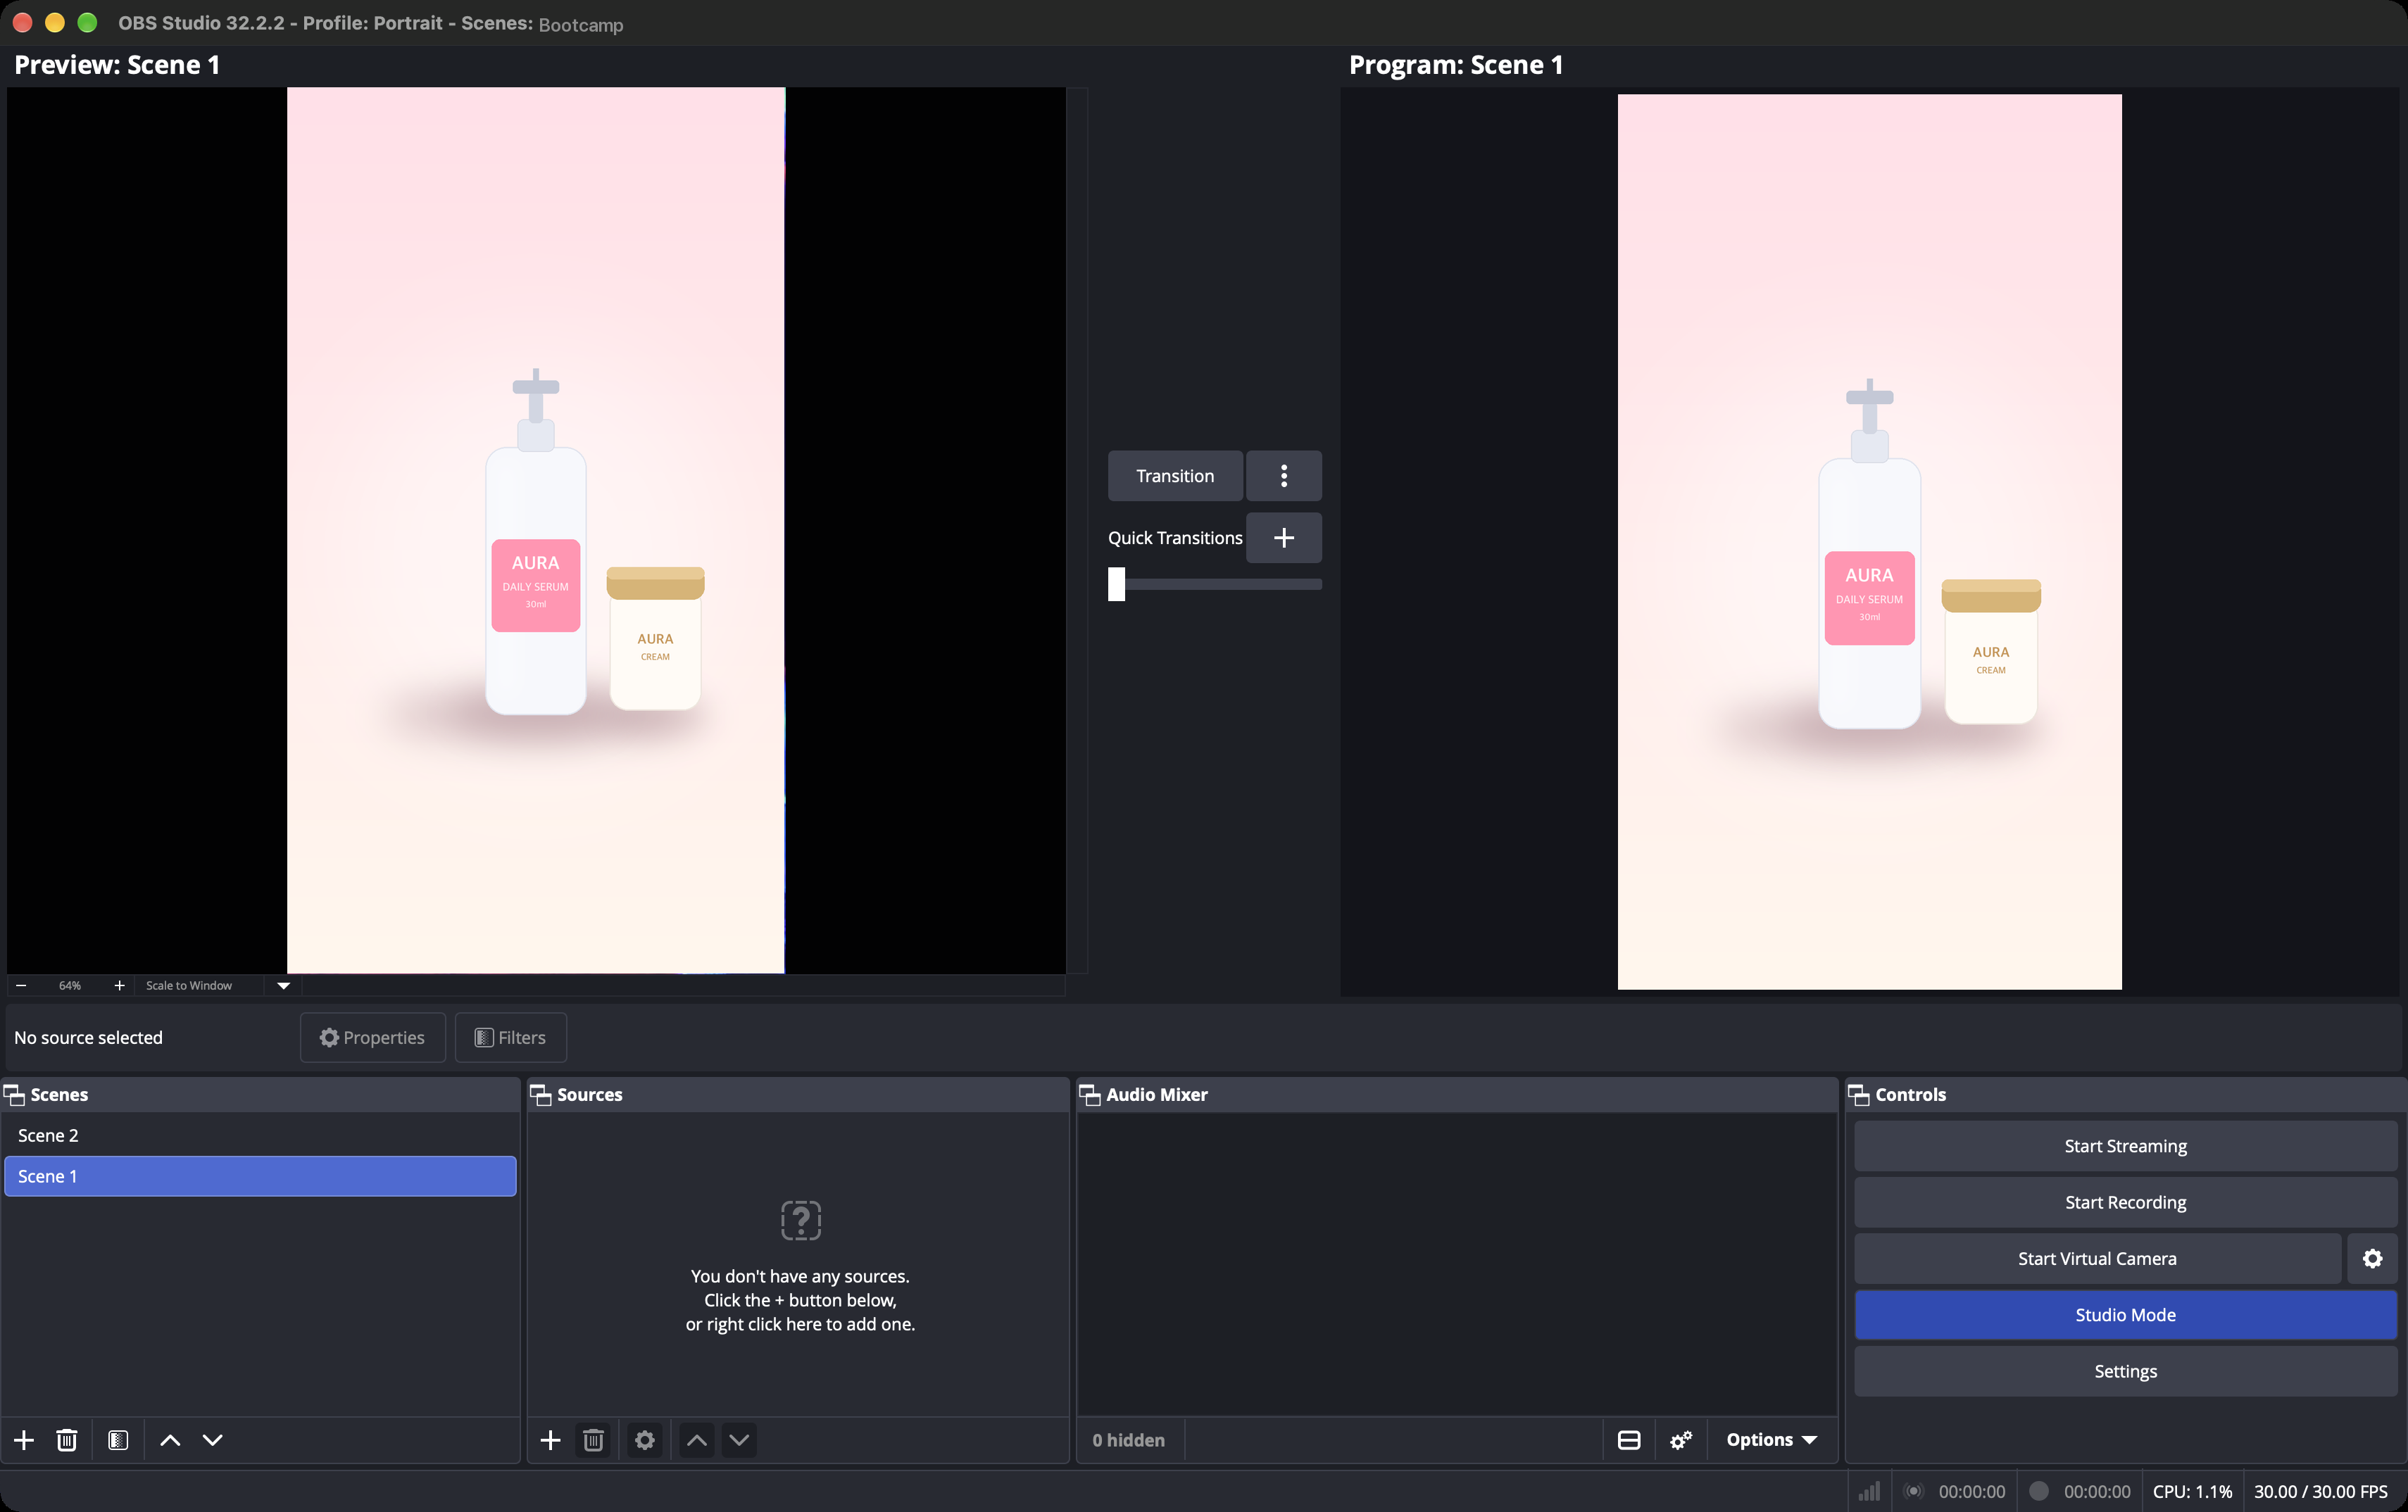This screenshot has height=1512, width=2408.
Task: Click the network signal bars status icon
Action: tap(1869, 1492)
